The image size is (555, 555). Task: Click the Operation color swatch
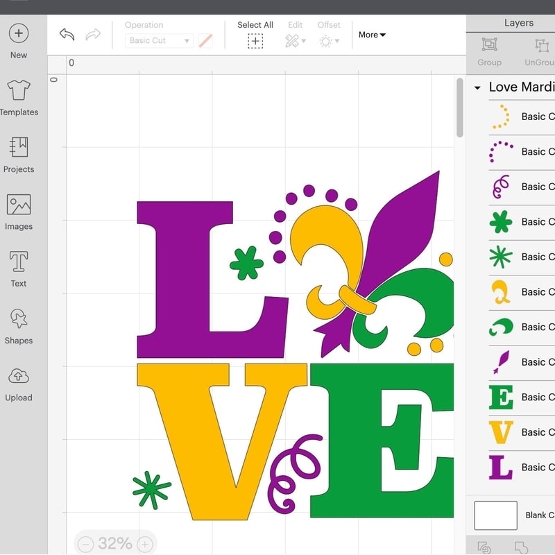[205, 40]
